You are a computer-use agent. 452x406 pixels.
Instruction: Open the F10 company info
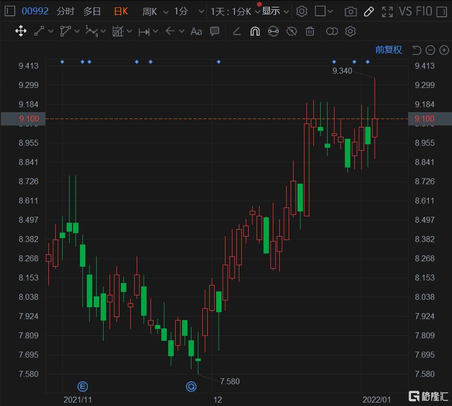pyautogui.click(x=424, y=11)
